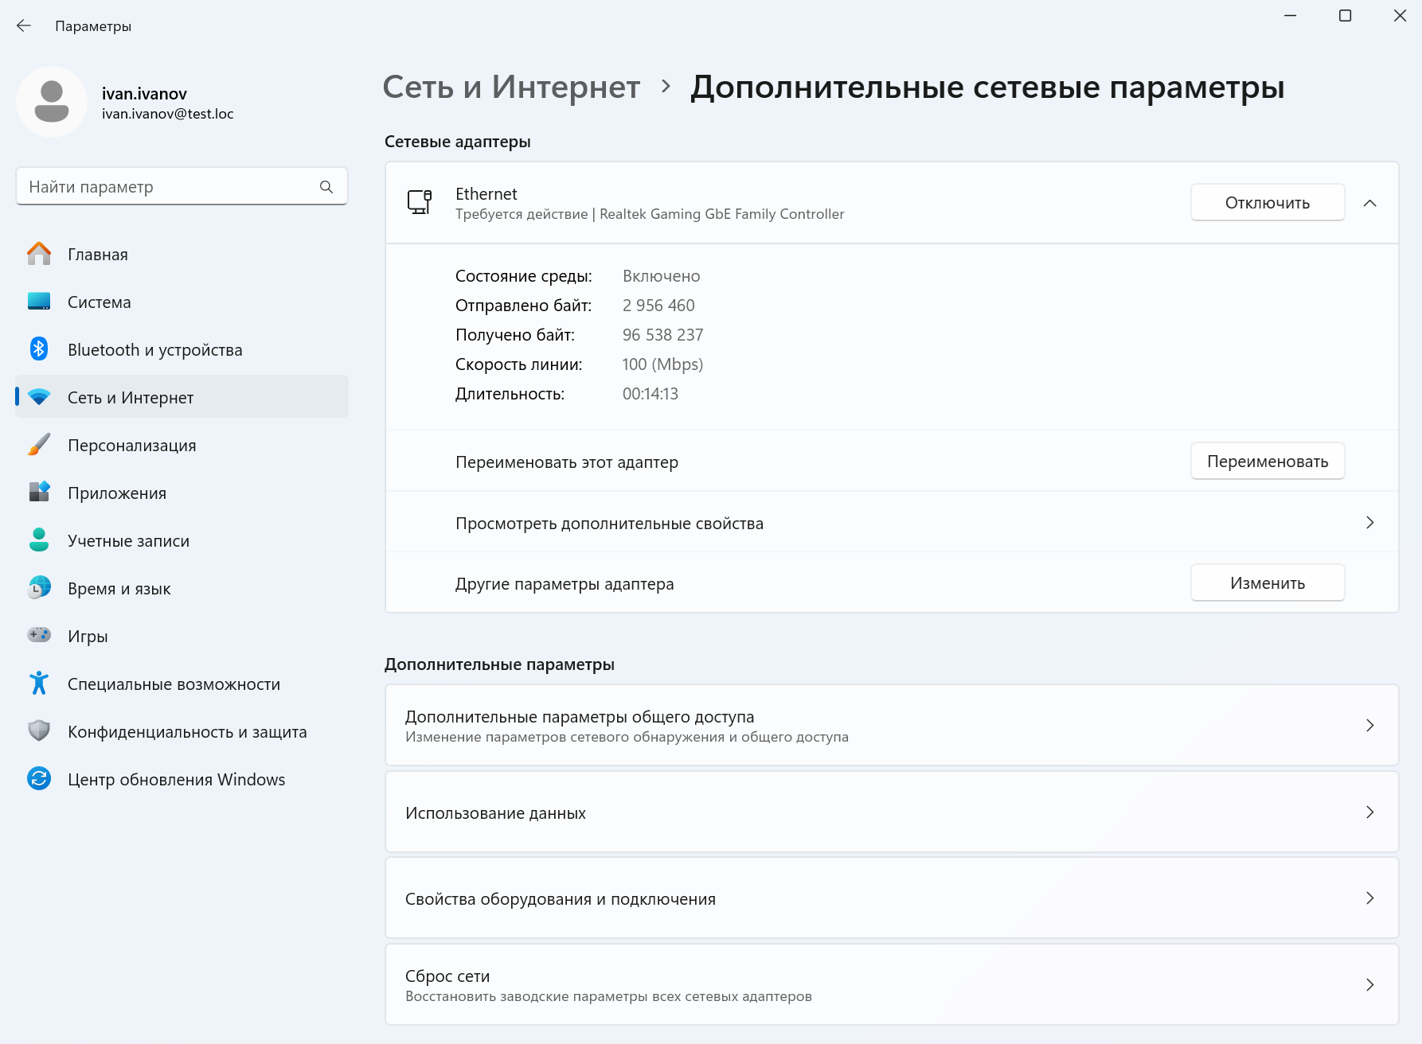This screenshot has height=1044, width=1422.
Task: Click the home icon for Главная
Action: click(x=38, y=254)
